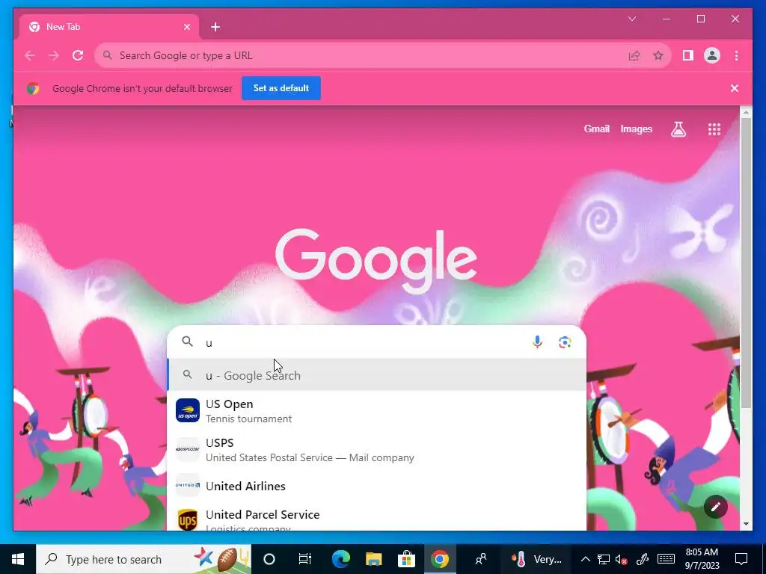The image size is (766, 574).
Task: Click the UPS logo thumbnail
Action: point(188,519)
